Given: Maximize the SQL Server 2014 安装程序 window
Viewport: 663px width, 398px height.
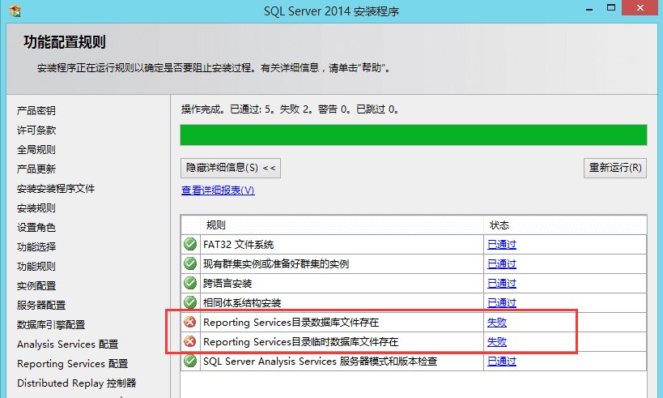Looking at the screenshot, I should click(611, 8).
